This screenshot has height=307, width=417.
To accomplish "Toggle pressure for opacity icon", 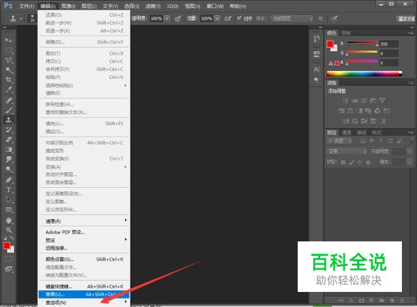I will tap(178, 18).
